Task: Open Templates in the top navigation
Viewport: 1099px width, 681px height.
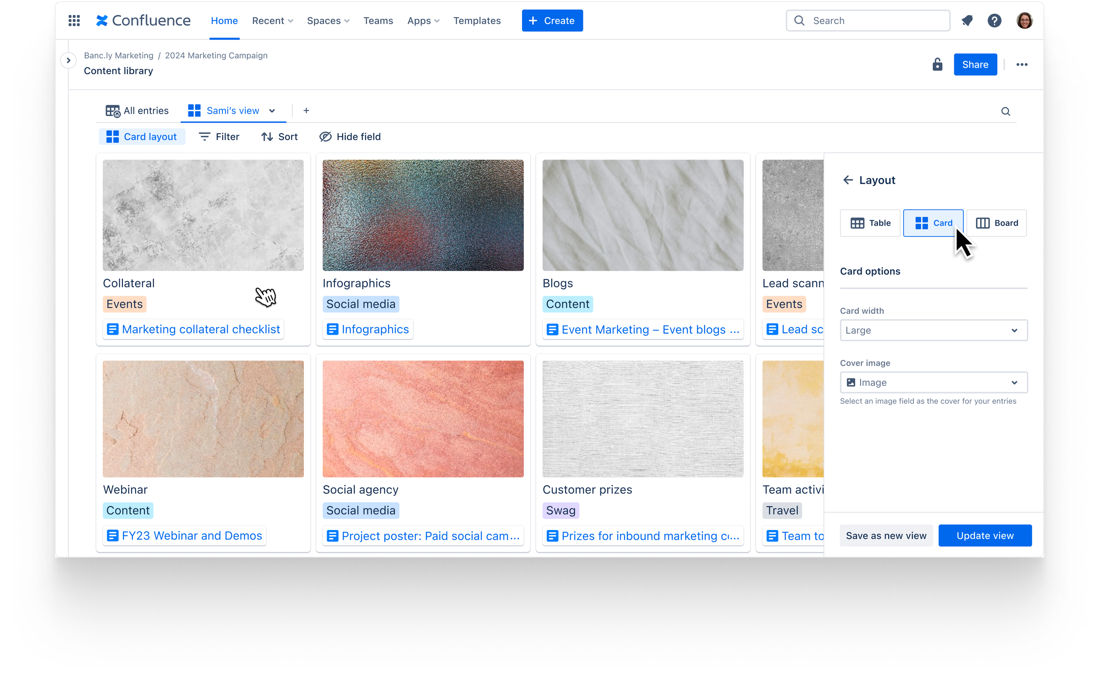Action: [477, 21]
